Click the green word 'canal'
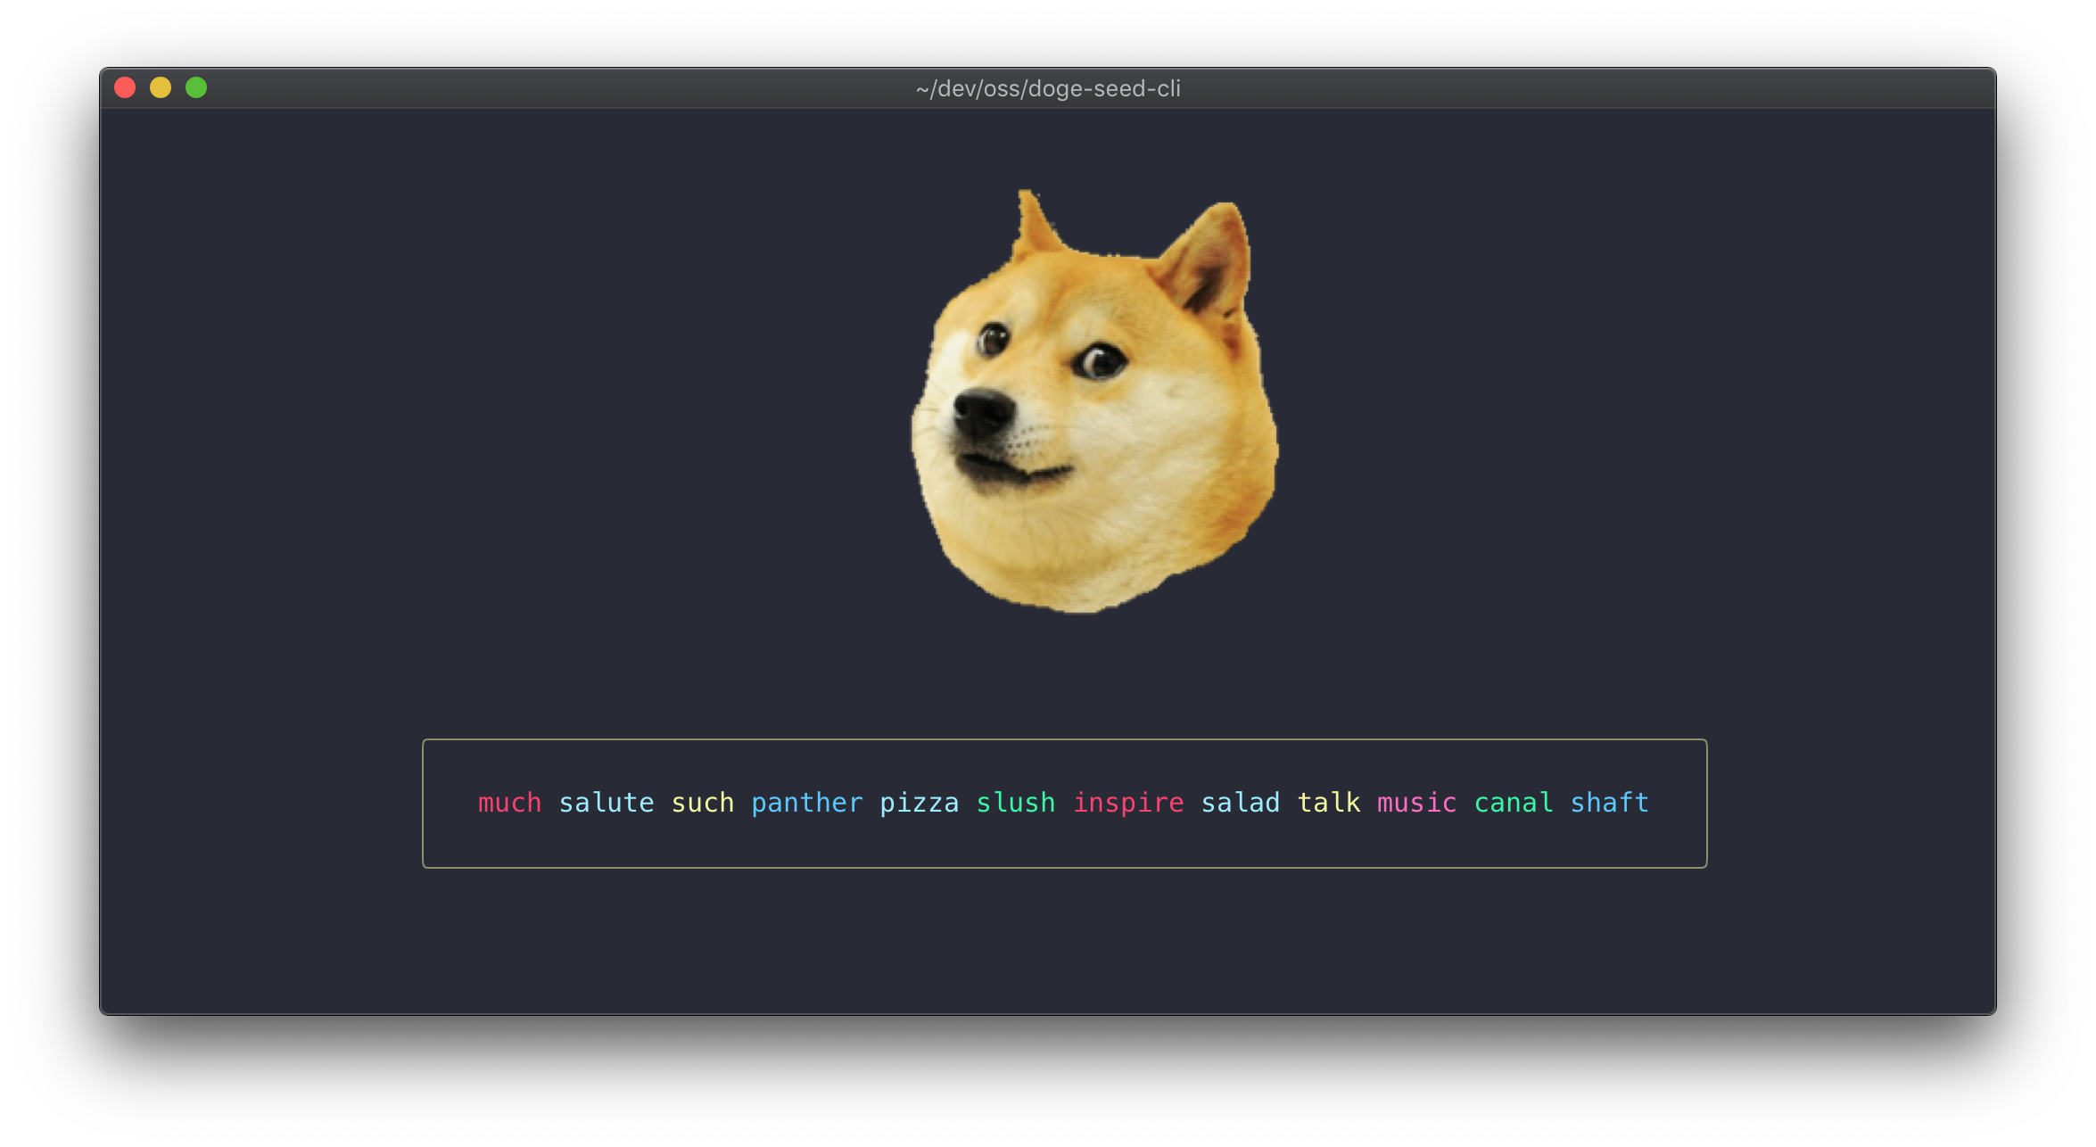This screenshot has height=1147, width=2096. tap(1513, 803)
